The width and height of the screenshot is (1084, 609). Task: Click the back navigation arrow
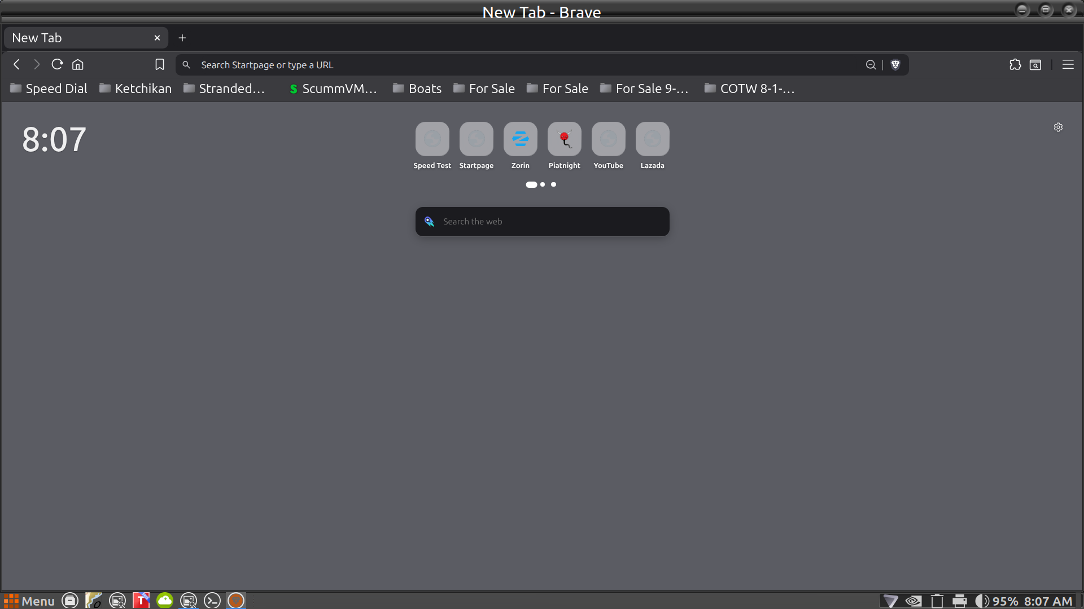tap(17, 64)
